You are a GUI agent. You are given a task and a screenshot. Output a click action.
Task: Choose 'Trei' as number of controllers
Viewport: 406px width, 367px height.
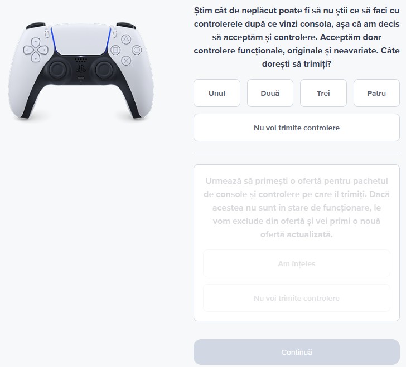point(323,93)
